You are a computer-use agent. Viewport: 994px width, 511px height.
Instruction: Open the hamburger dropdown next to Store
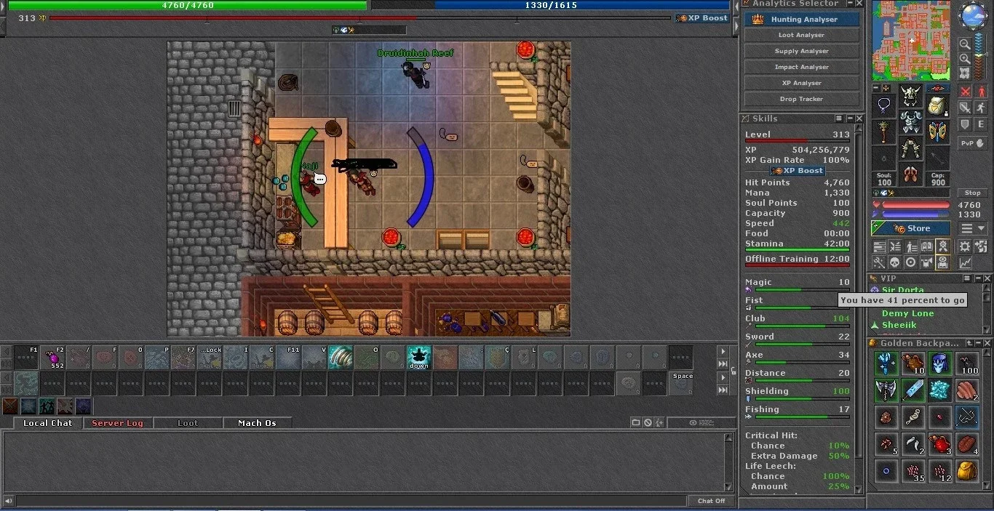[x=973, y=228]
